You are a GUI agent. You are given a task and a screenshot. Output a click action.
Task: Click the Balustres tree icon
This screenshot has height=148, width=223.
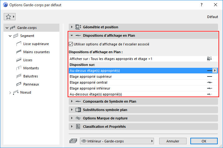(x=18, y=76)
